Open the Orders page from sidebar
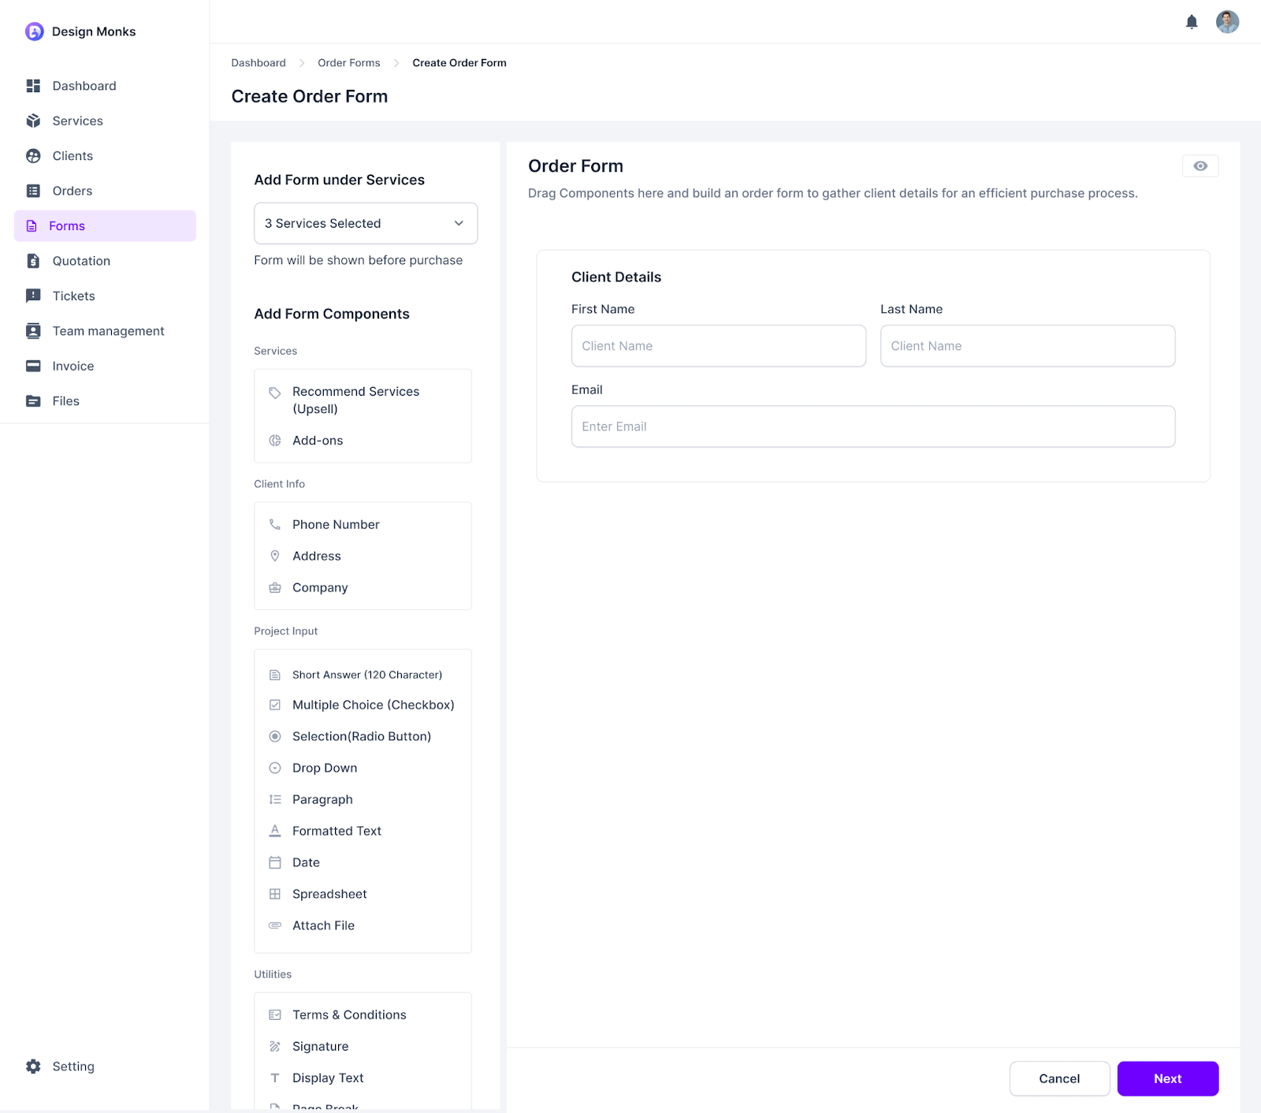Image resolution: width=1261 pixels, height=1113 pixels. coord(72,191)
